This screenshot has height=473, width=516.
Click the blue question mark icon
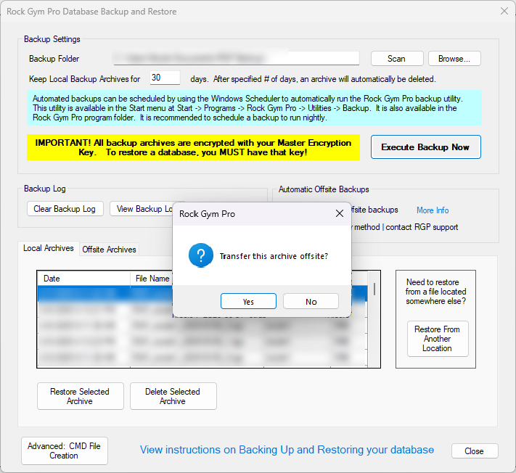click(x=201, y=255)
